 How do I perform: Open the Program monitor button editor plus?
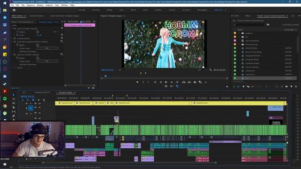227,86
